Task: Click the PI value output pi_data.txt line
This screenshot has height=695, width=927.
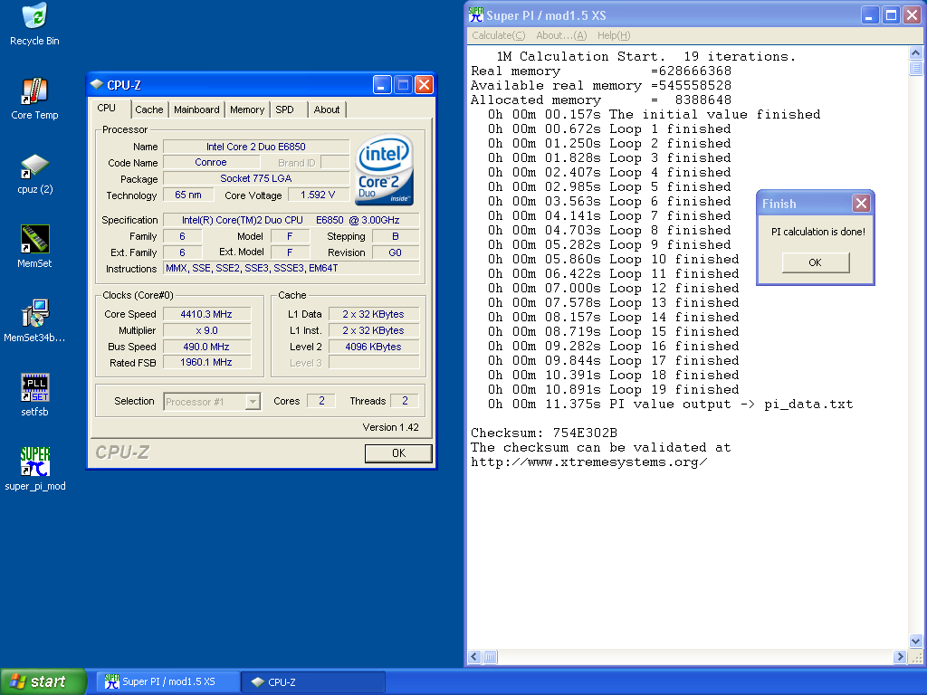Action: (x=671, y=405)
